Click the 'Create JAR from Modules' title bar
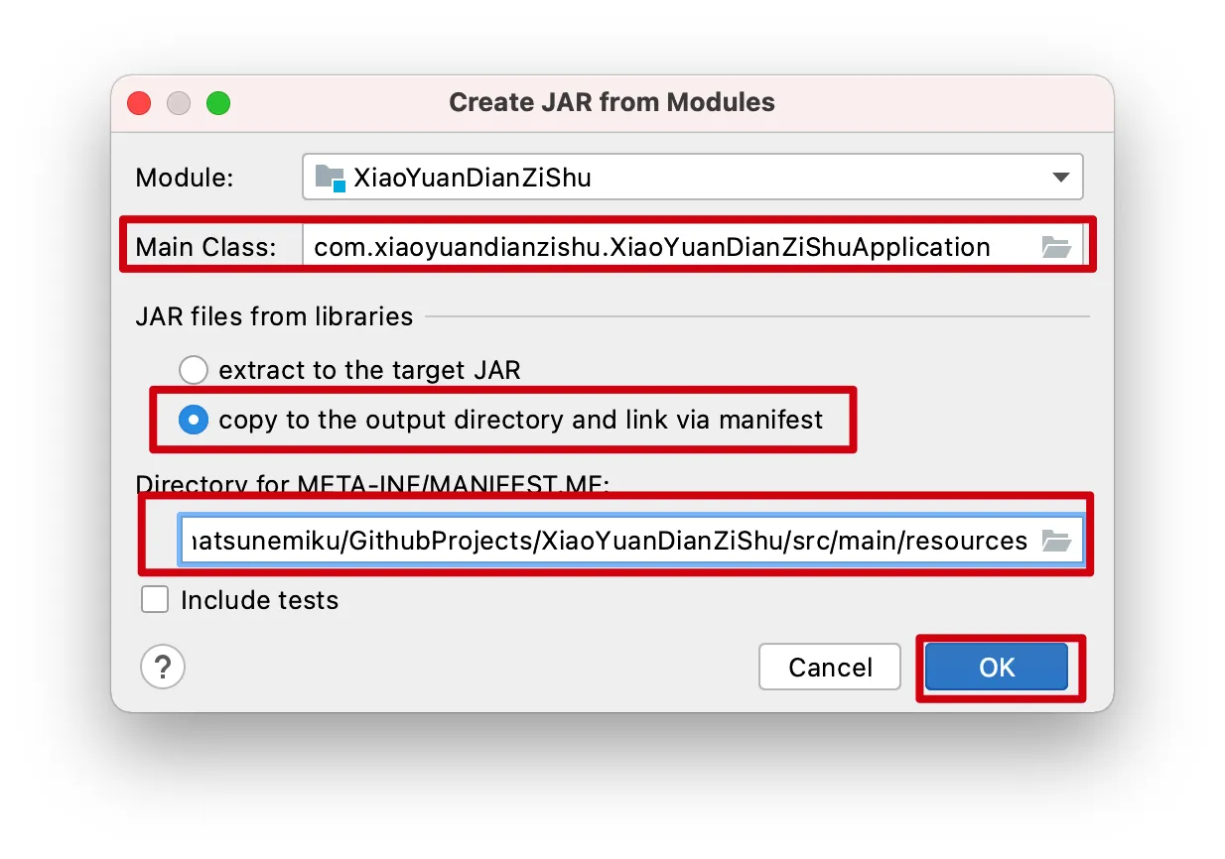The width and height of the screenshot is (1225, 859). click(x=612, y=103)
